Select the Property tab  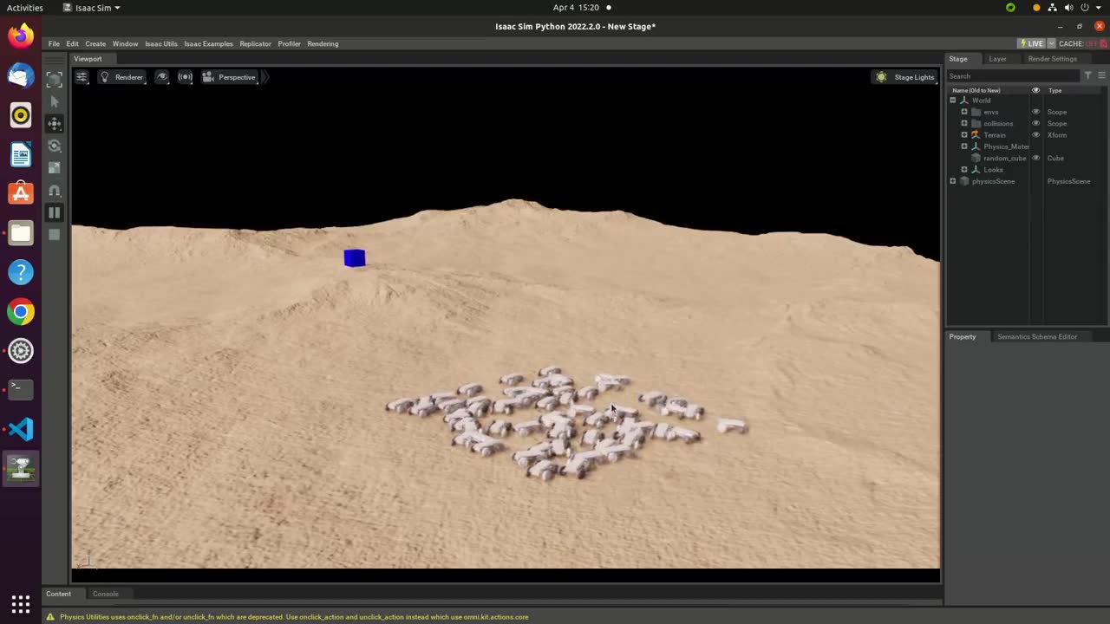(962, 336)
